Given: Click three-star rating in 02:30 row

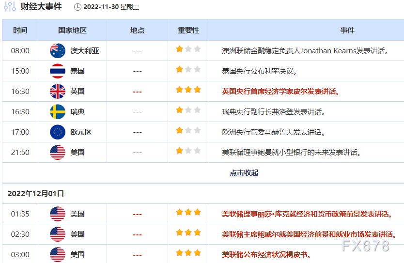Looking at the screenshot, I should 188,232.
